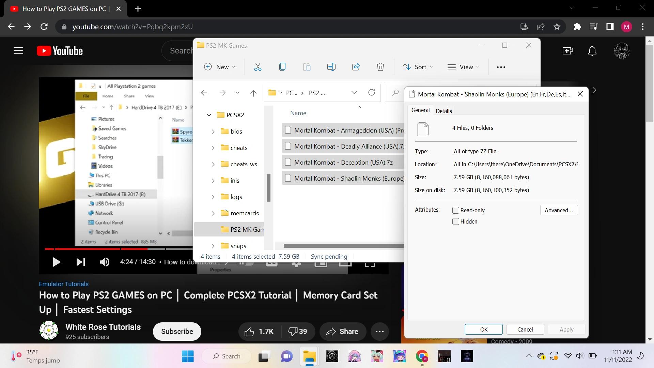Open the Sort dropdown menu
This screenshot has width=654, height=368.
point(418,67)
